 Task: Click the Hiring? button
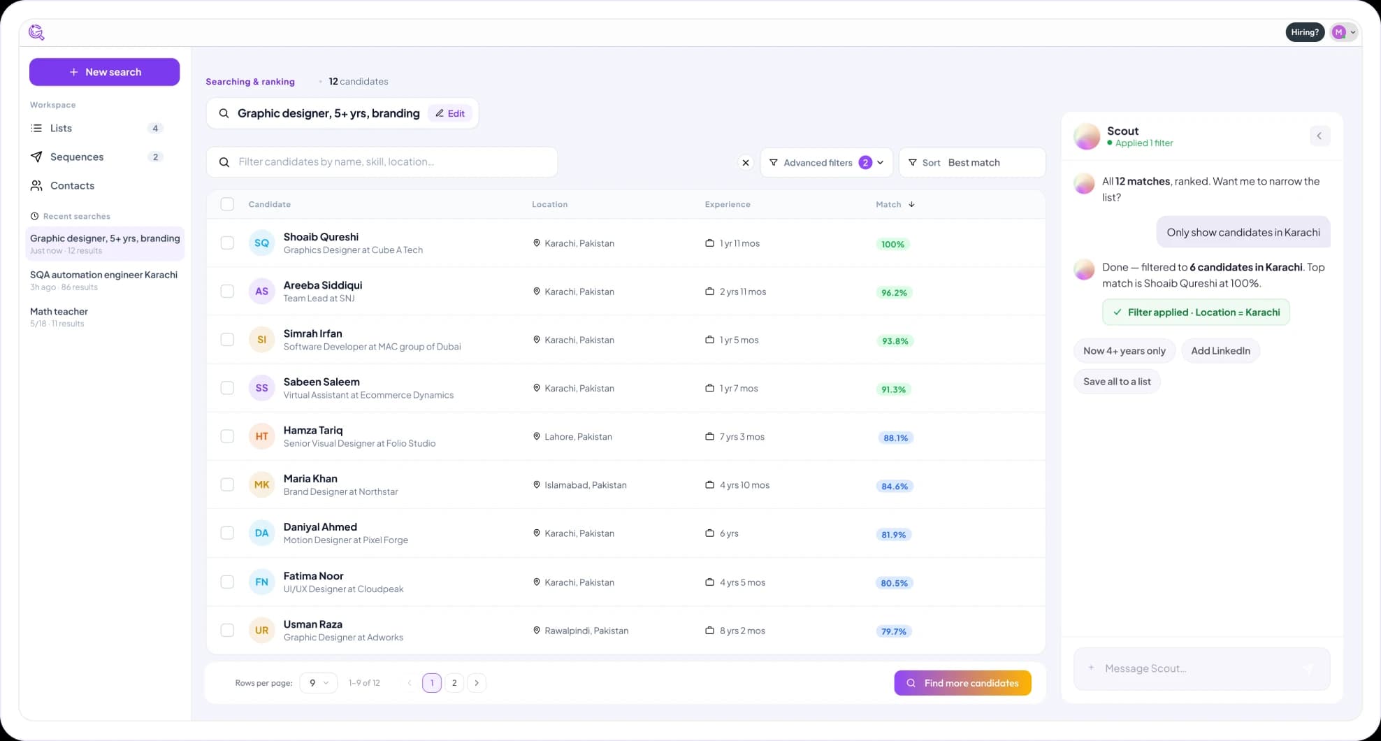[x=1305, y=32]
